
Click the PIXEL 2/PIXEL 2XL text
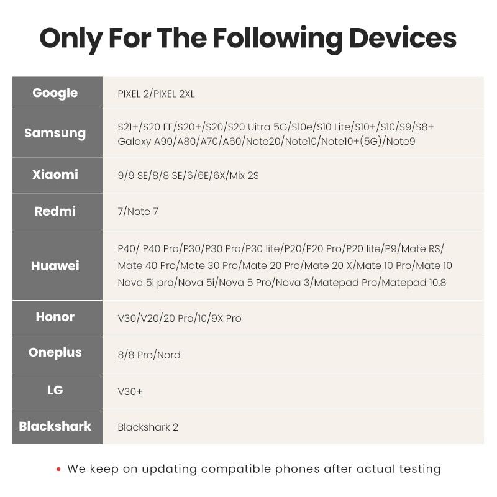coord(156,94)
